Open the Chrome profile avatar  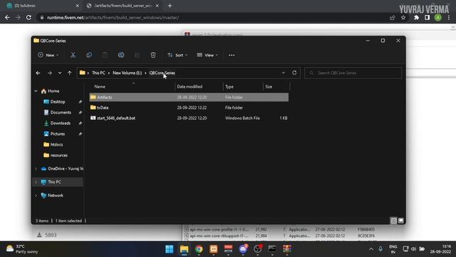point(438,17)
